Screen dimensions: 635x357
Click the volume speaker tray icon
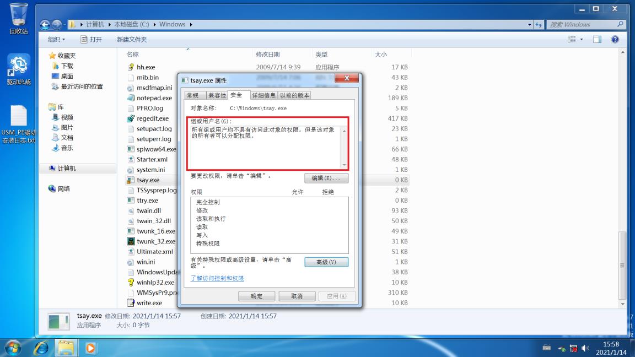[x=585, y=348]
